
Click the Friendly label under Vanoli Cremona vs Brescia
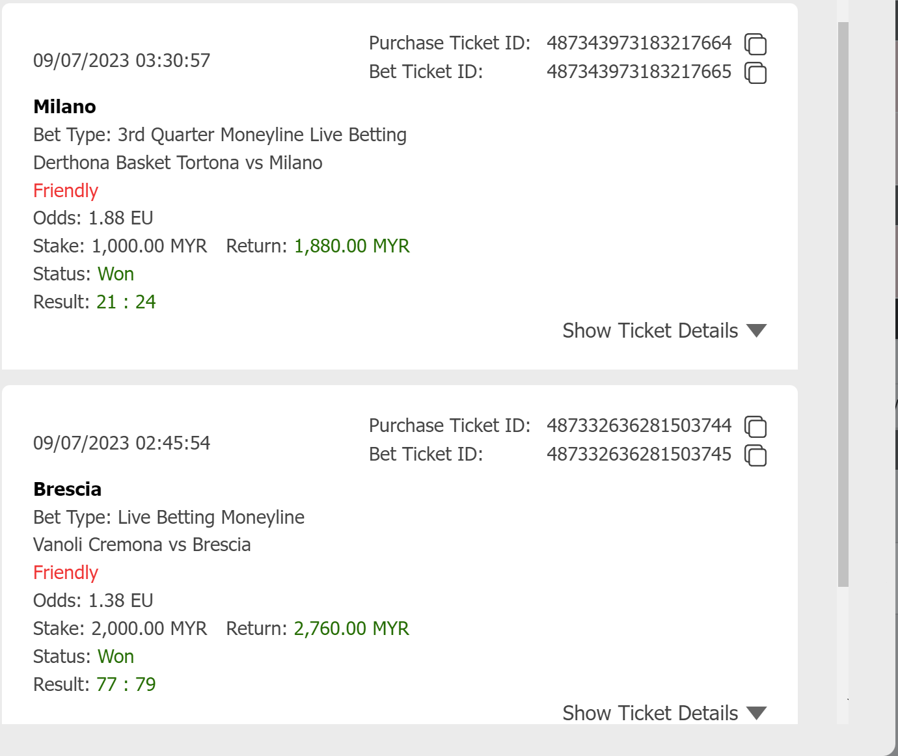(x=66, y=573)
